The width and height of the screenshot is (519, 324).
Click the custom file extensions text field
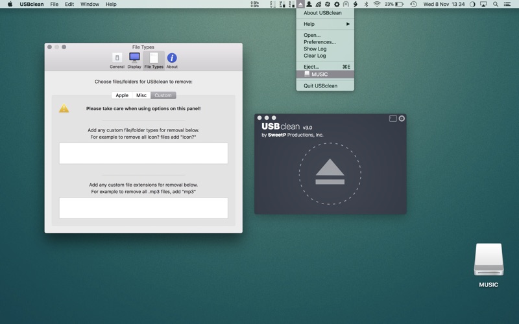coord(143,208)
